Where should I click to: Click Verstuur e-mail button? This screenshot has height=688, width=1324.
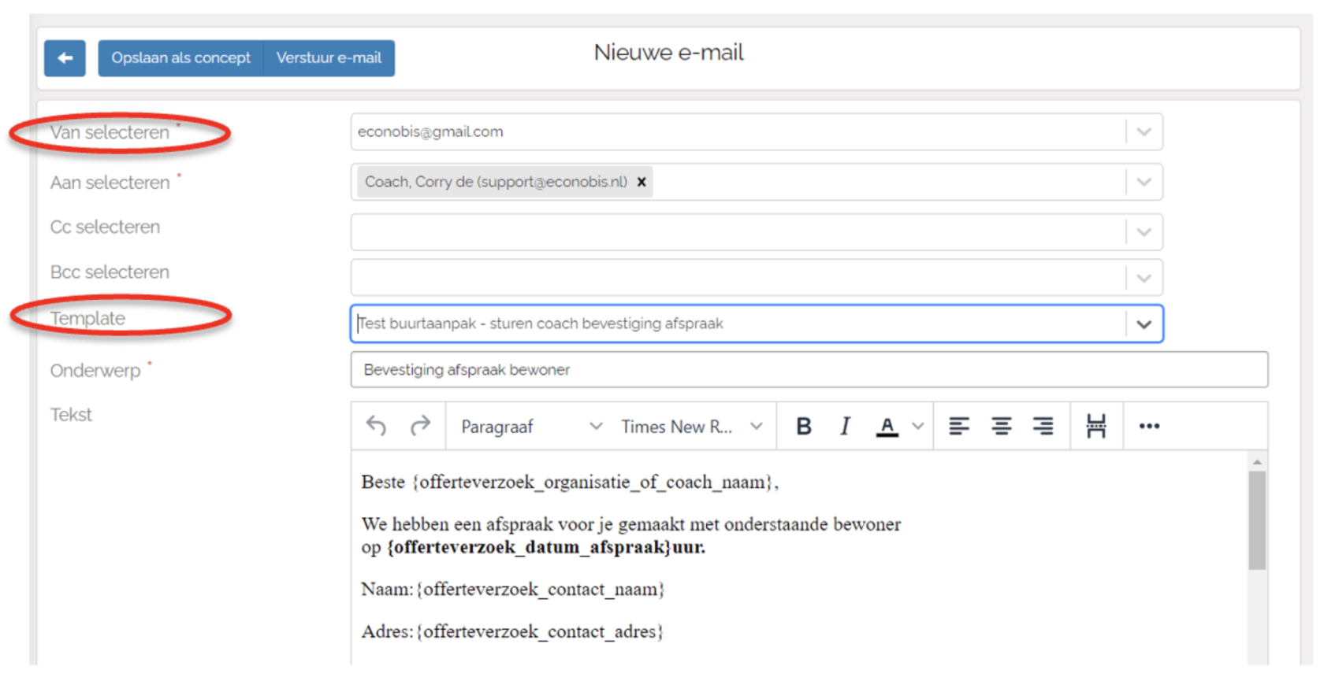tap(329, 58)
